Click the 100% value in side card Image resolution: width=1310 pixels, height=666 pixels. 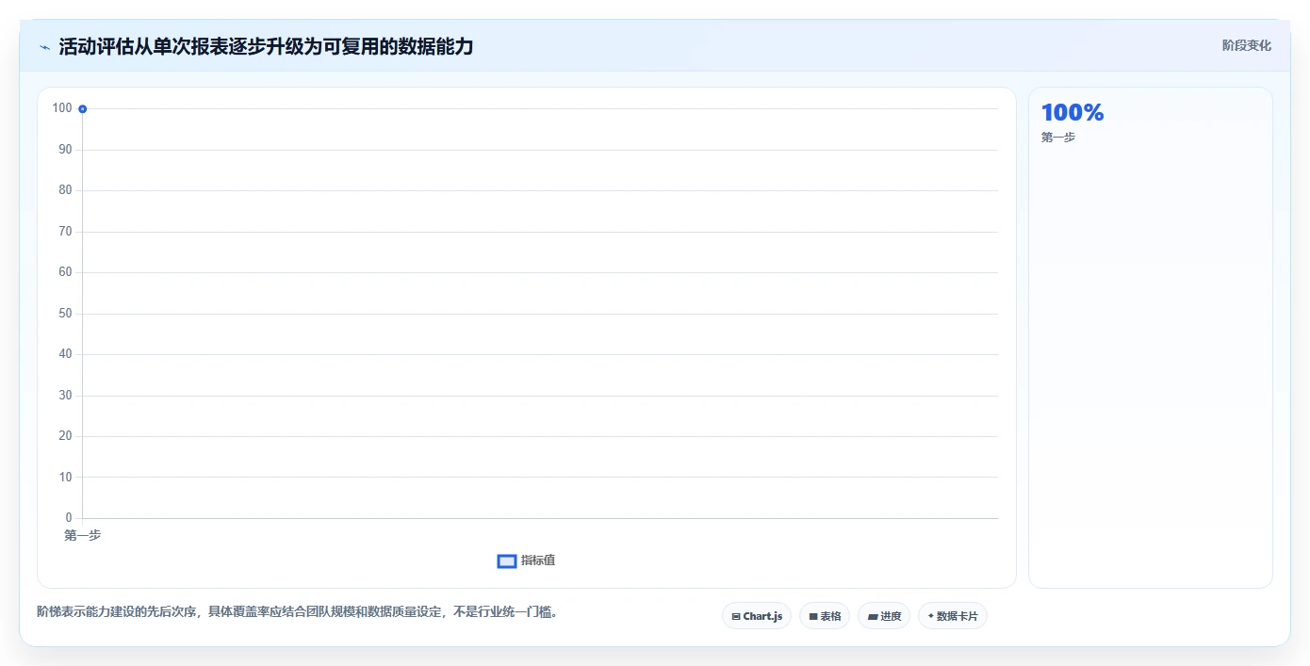1073,112
